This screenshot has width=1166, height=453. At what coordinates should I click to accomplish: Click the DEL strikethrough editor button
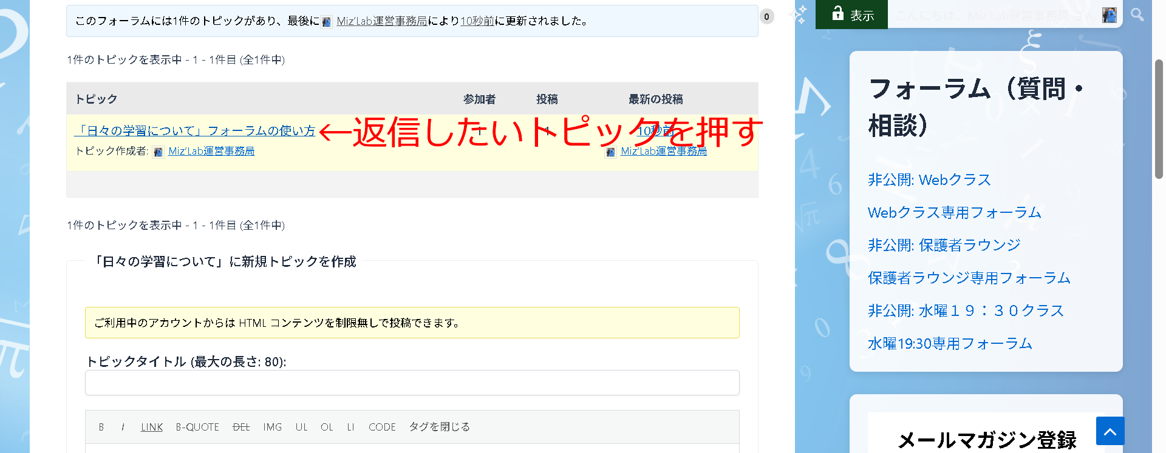(241, 427)
